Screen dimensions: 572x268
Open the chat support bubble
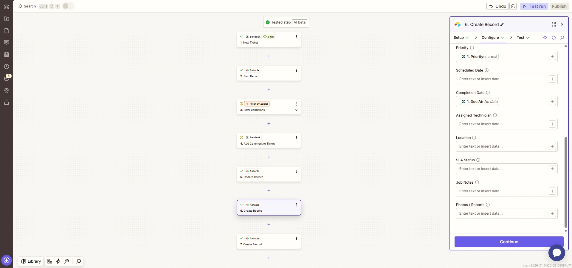[557, 252]
